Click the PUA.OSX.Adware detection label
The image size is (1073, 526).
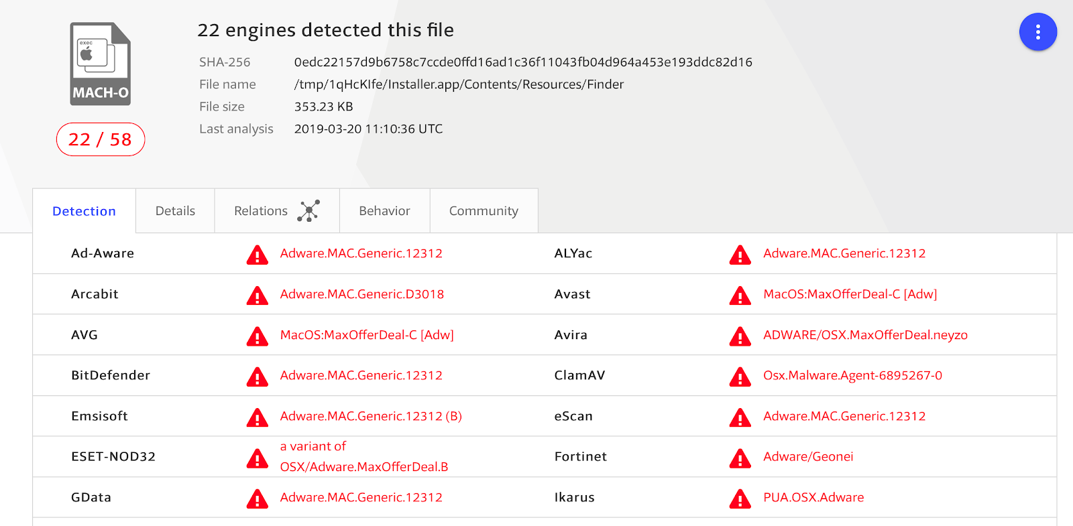[x=813, y=497]
